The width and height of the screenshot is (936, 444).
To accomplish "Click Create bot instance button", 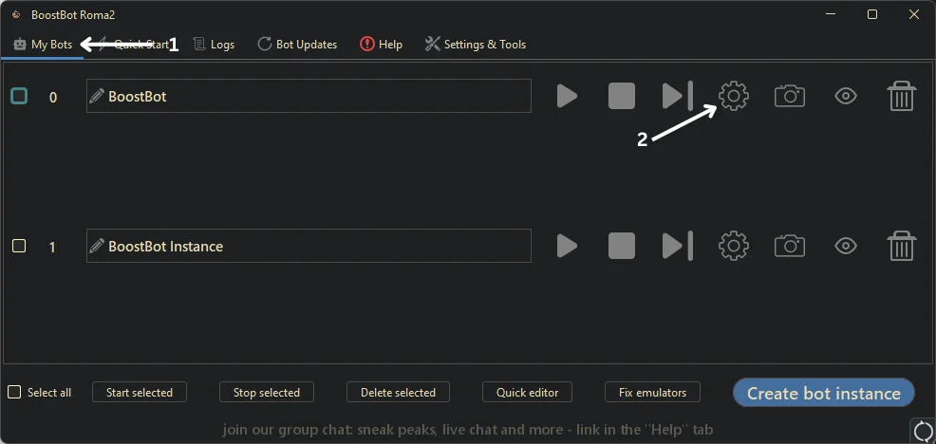I will 824,394.
